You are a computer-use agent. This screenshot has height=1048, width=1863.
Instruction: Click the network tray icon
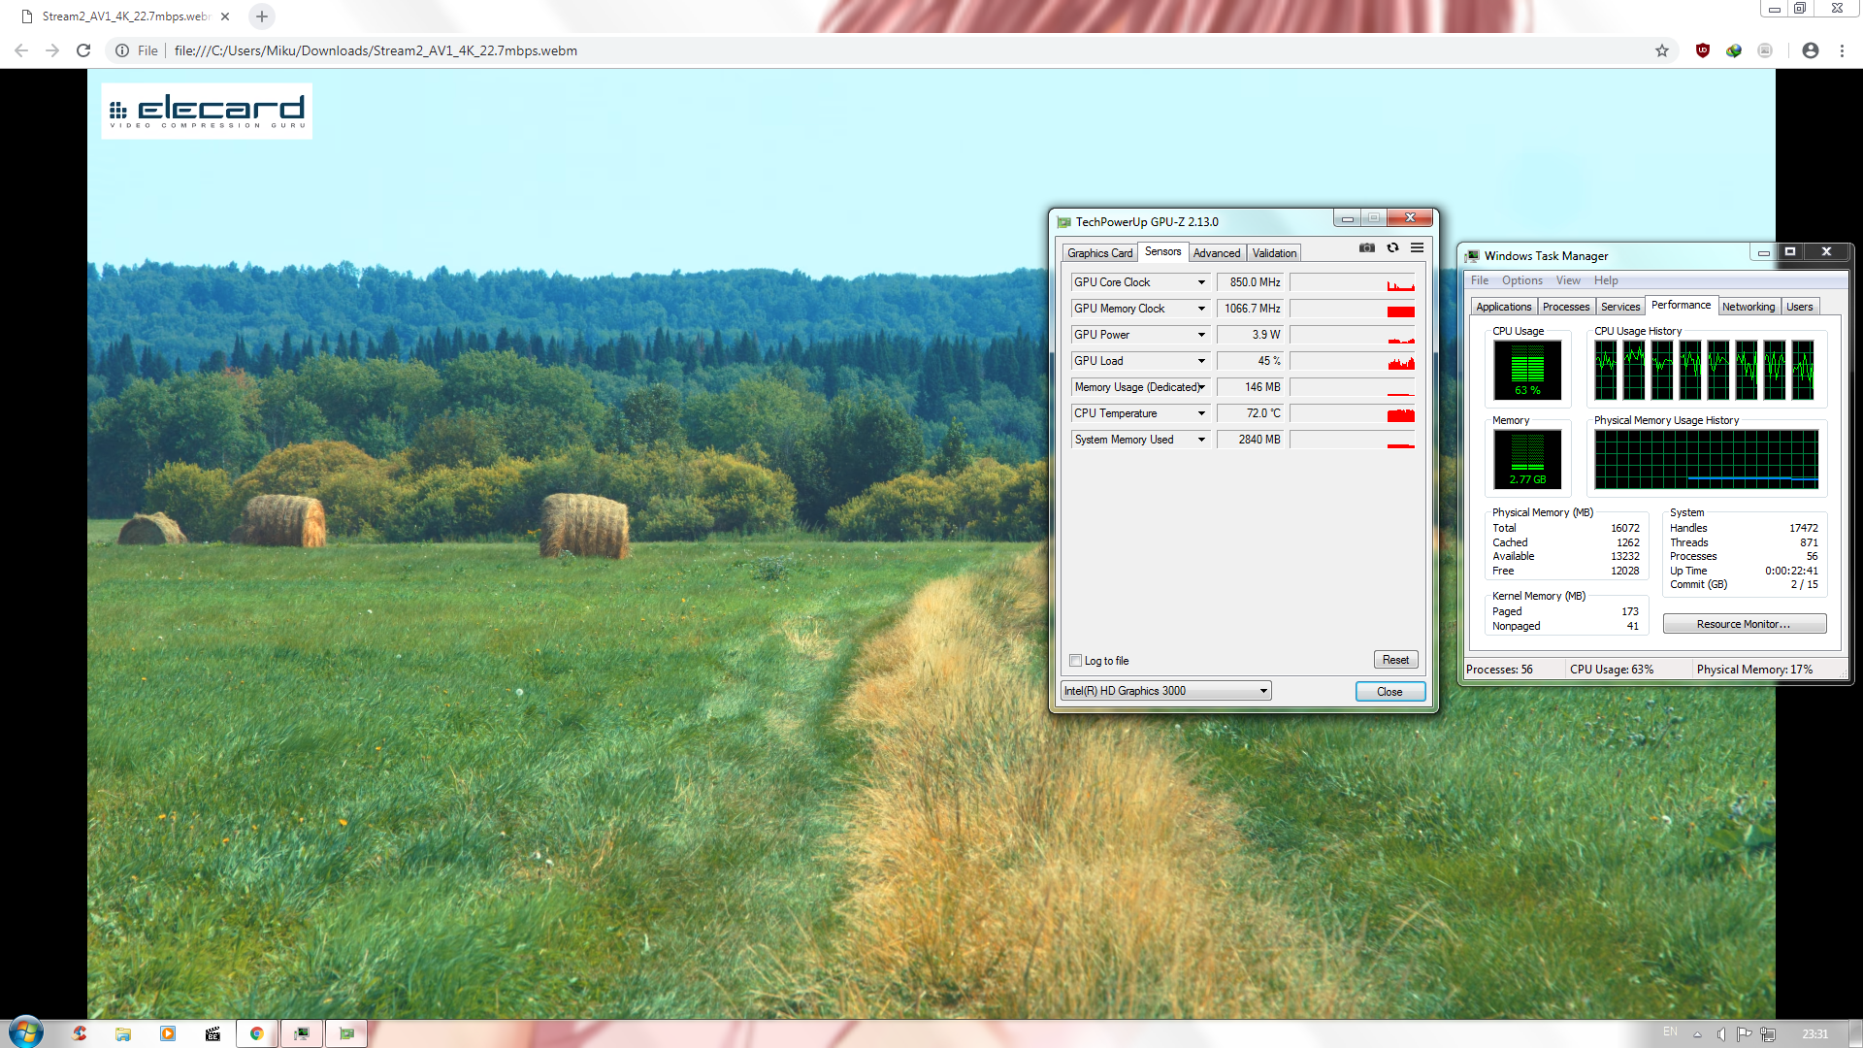click(x=1768, y=1033)
